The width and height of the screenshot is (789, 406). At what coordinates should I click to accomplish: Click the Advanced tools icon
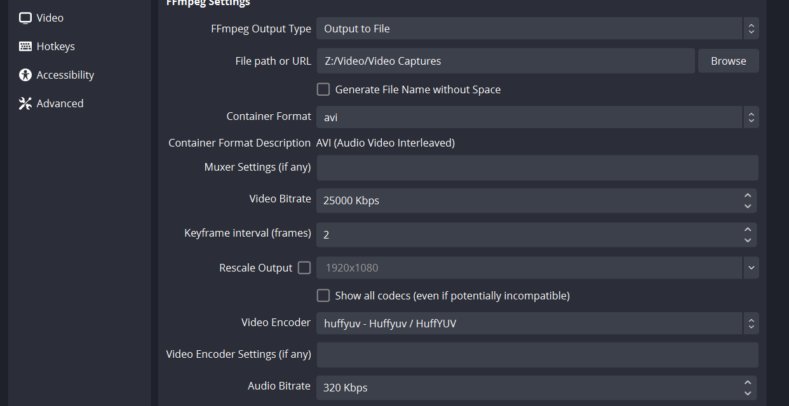pos(25,103)
